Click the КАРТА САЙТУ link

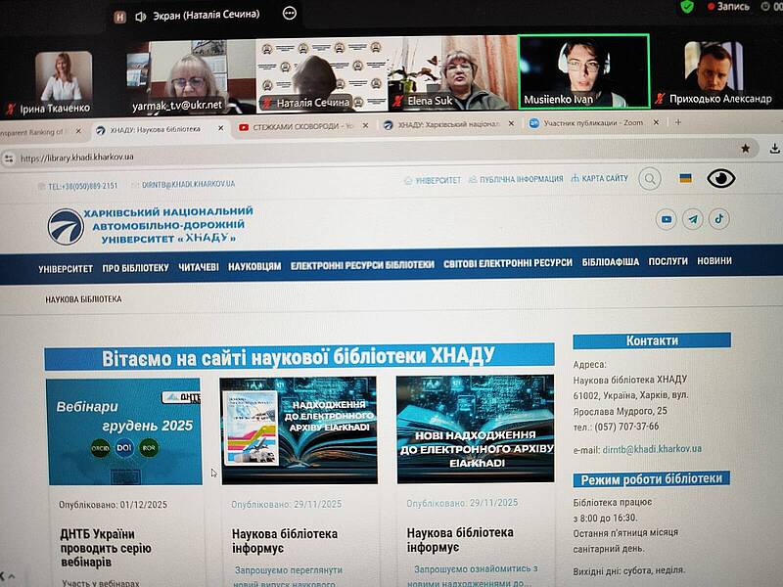tap(599, 179)
